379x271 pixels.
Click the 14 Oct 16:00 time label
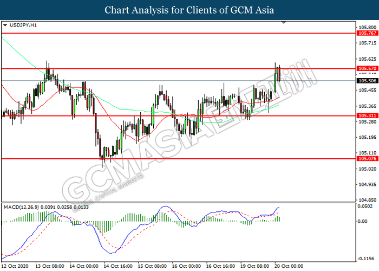[x=118, y=266]
